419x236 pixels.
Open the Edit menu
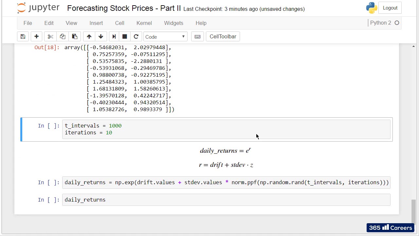pyautogui.click(x=49, y=23)
